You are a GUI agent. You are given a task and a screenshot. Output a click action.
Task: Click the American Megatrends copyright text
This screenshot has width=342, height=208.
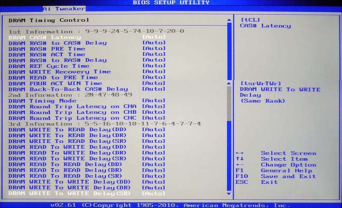[x=170, y=205]
